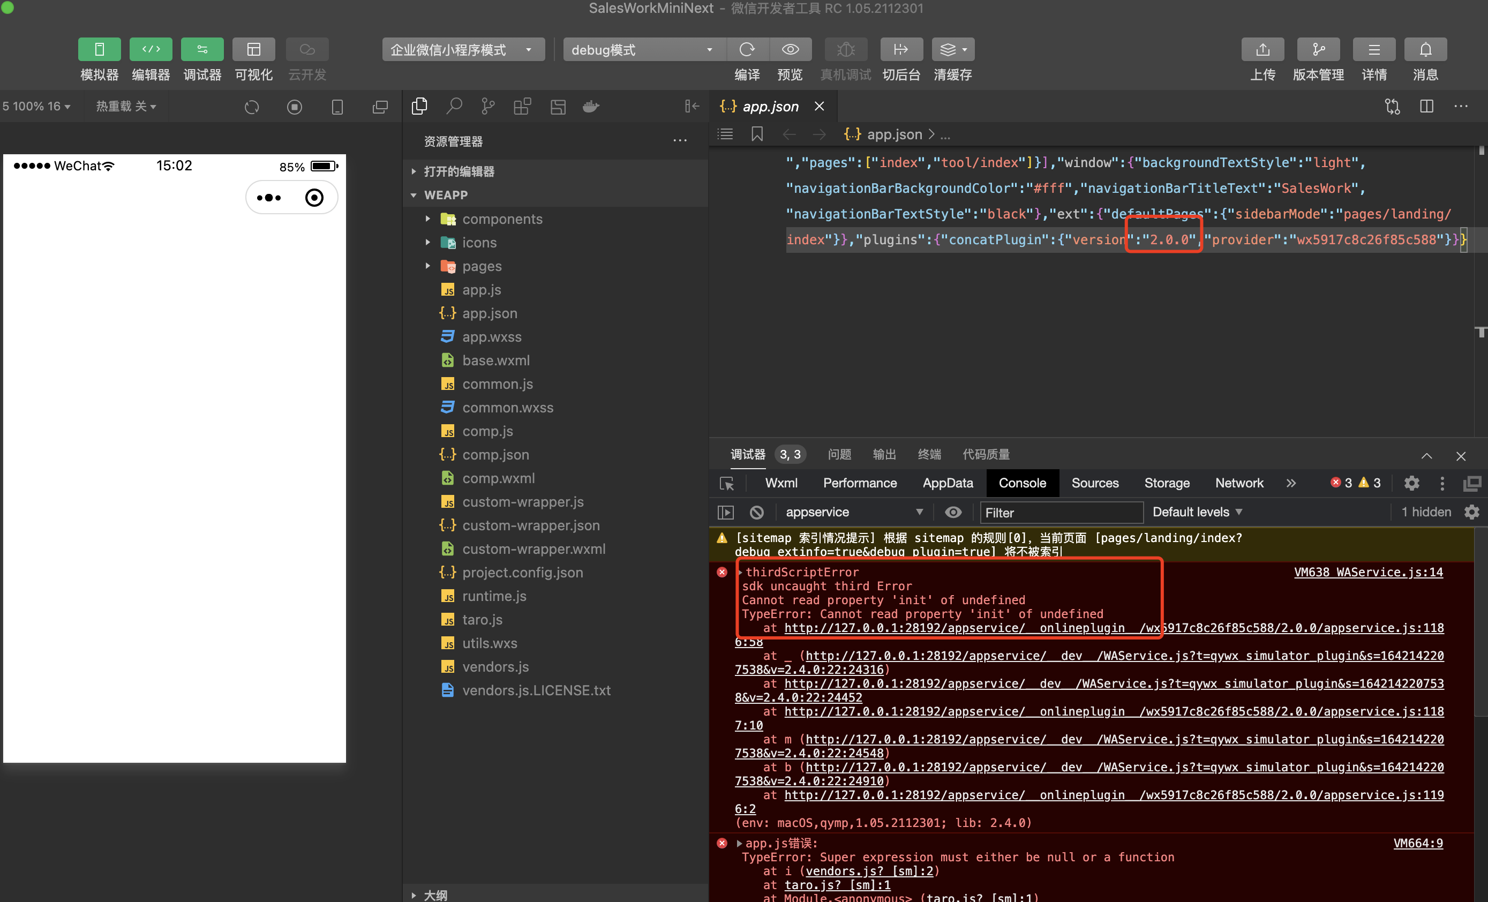Screen dimensions: 1488x902
Task: Toggle the 模拟器 simulator panel
Action: [x=99, y=49]
